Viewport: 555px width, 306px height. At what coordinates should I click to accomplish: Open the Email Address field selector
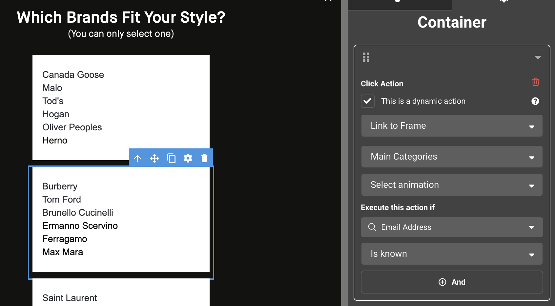(x=452, y=227)
